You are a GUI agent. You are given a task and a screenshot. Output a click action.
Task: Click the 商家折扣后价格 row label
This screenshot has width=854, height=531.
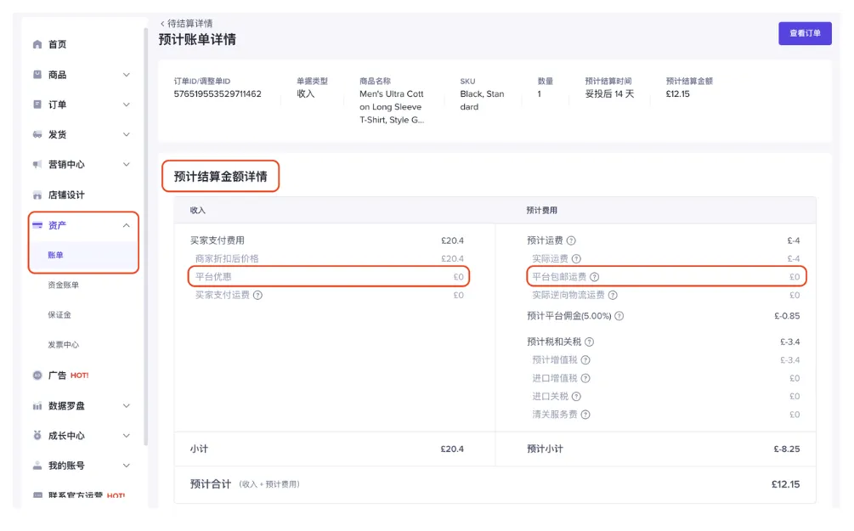227,258
